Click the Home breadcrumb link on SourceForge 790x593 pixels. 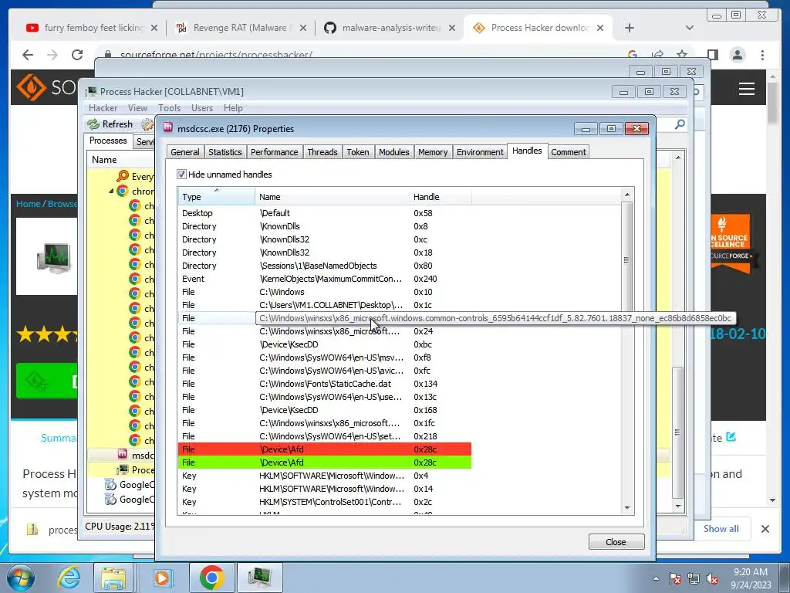(x=28, y=204)
